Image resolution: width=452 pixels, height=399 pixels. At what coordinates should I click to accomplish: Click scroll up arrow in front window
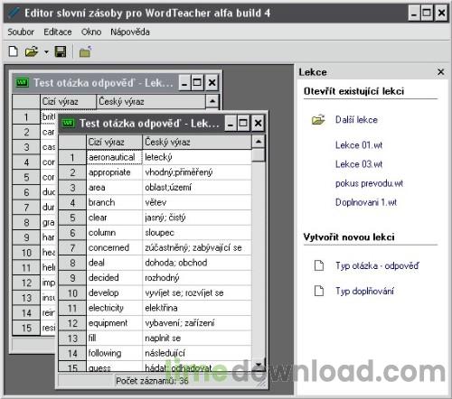pyautogui.click(x=259, y=142)
